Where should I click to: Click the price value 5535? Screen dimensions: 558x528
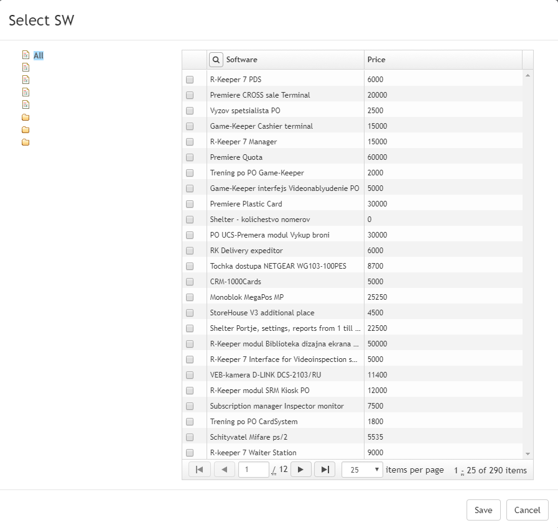tap(376, 437)
